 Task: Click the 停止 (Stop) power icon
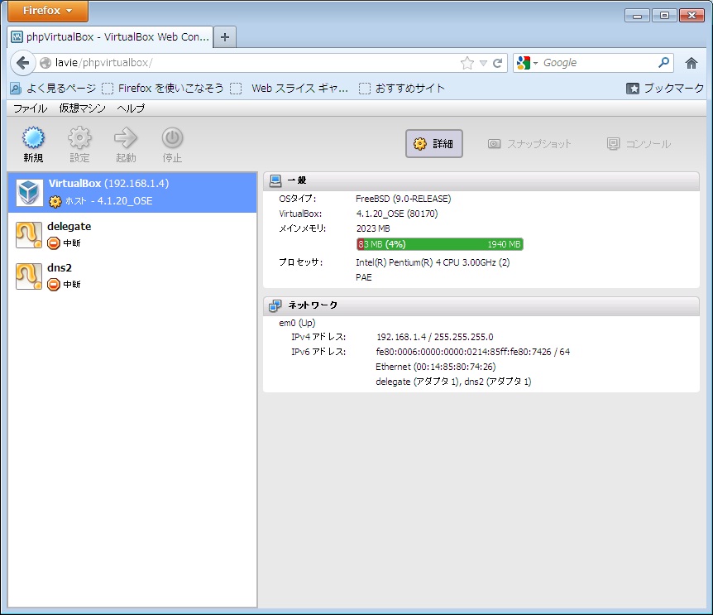point(172,138)
